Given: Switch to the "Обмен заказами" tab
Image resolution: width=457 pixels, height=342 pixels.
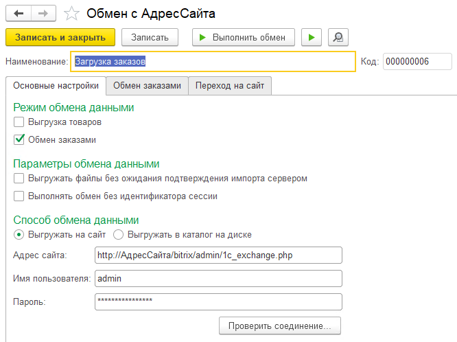Looking at the screenshot, I should (147, 85).
